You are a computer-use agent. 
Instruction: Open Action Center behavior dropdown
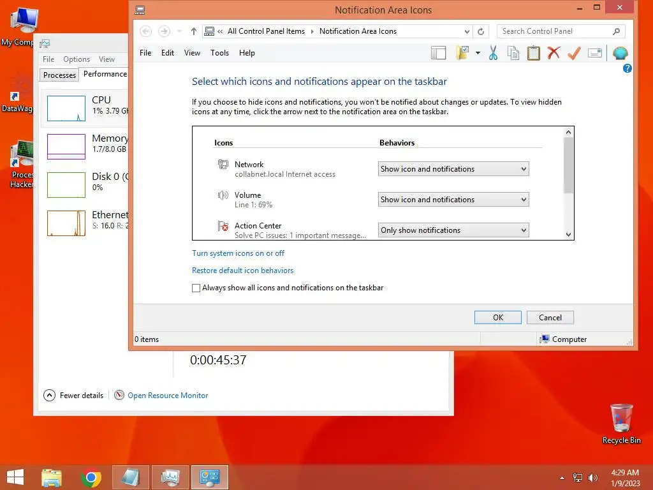point(453,230)
